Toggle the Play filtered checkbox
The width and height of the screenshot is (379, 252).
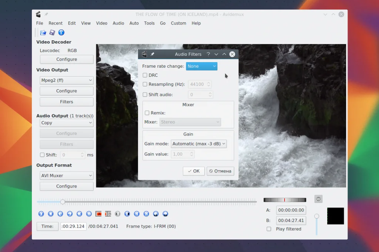269,229
